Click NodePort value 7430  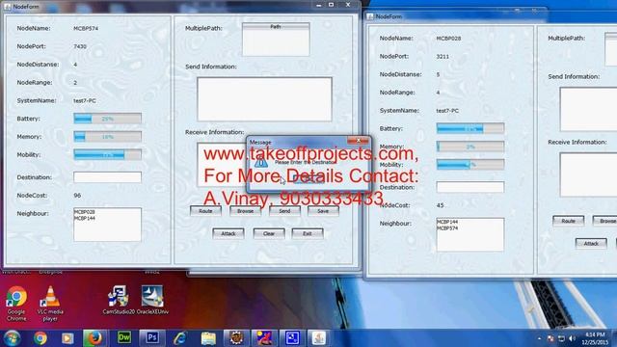(x=80, y=46)
